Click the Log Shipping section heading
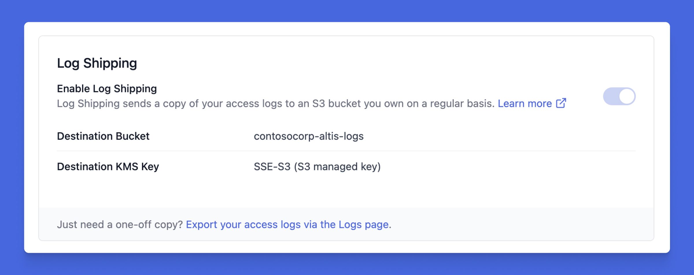Screen dimensions: 694x275 pyautogui.click(x=97, y=63)
